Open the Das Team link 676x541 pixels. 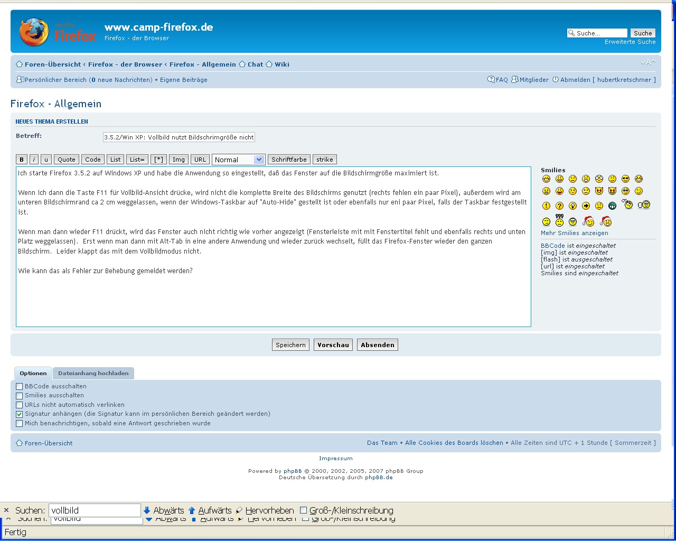[382, 443]
